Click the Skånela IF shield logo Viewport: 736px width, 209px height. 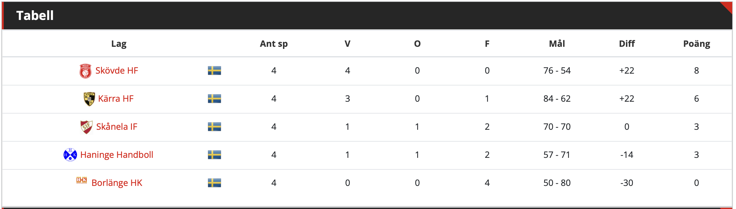click(x=87, y=127)
